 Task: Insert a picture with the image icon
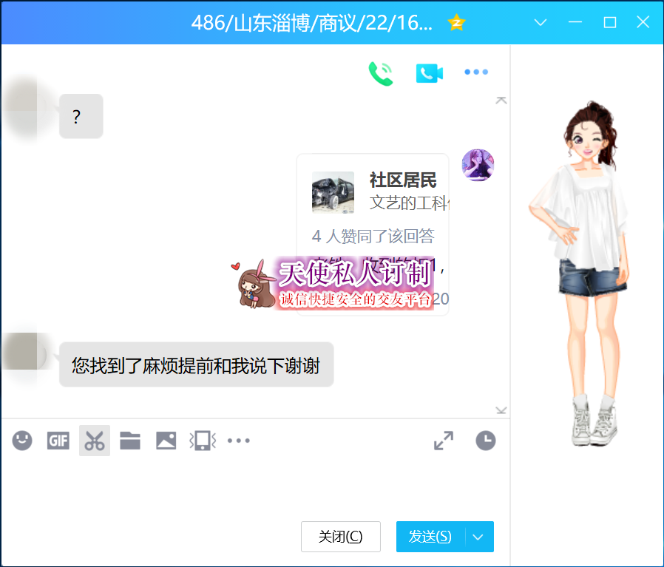pyautogui.click(x=166, y=441)
